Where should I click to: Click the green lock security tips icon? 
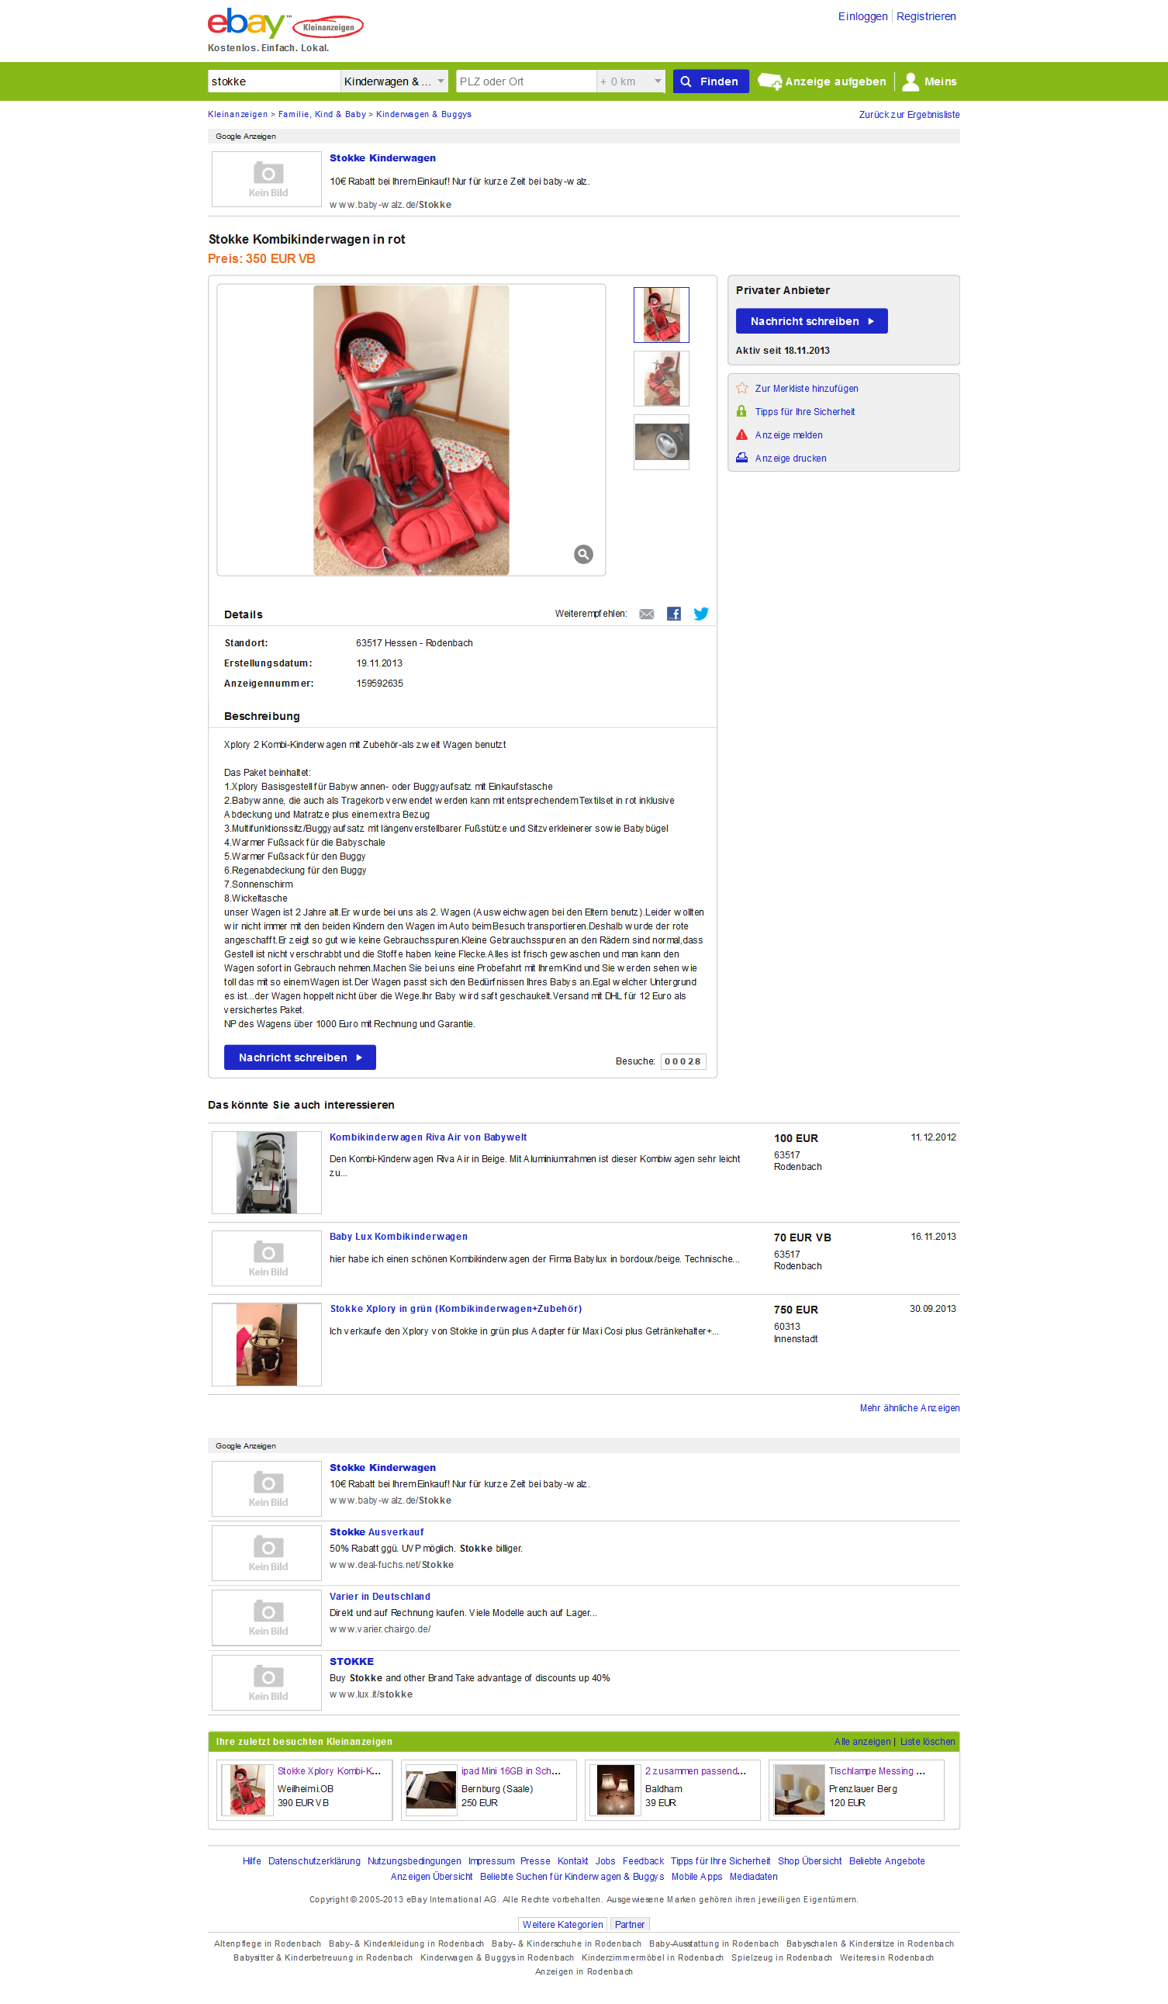[x=741, y=411]
